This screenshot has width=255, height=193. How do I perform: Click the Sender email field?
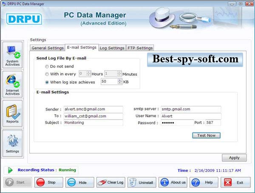tap(93, 109)
